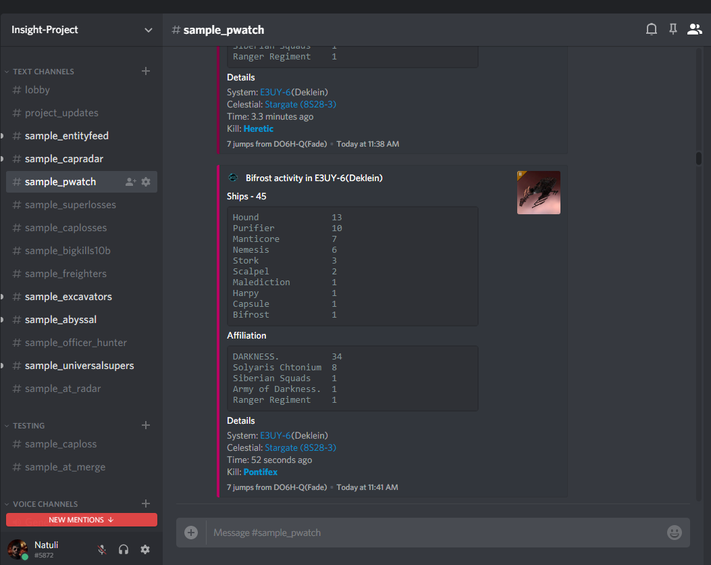The height and width of the screenshot is (565, 711).
Task: Click Today at 11:41 AM timestamp
Action: coord(367,487)
